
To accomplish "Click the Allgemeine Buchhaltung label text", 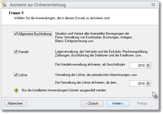I will tap(35, 34).
